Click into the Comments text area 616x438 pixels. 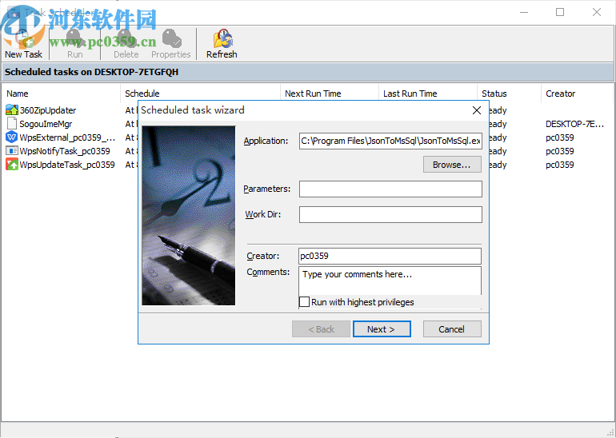pyautogui.click(x=390, y=281)
